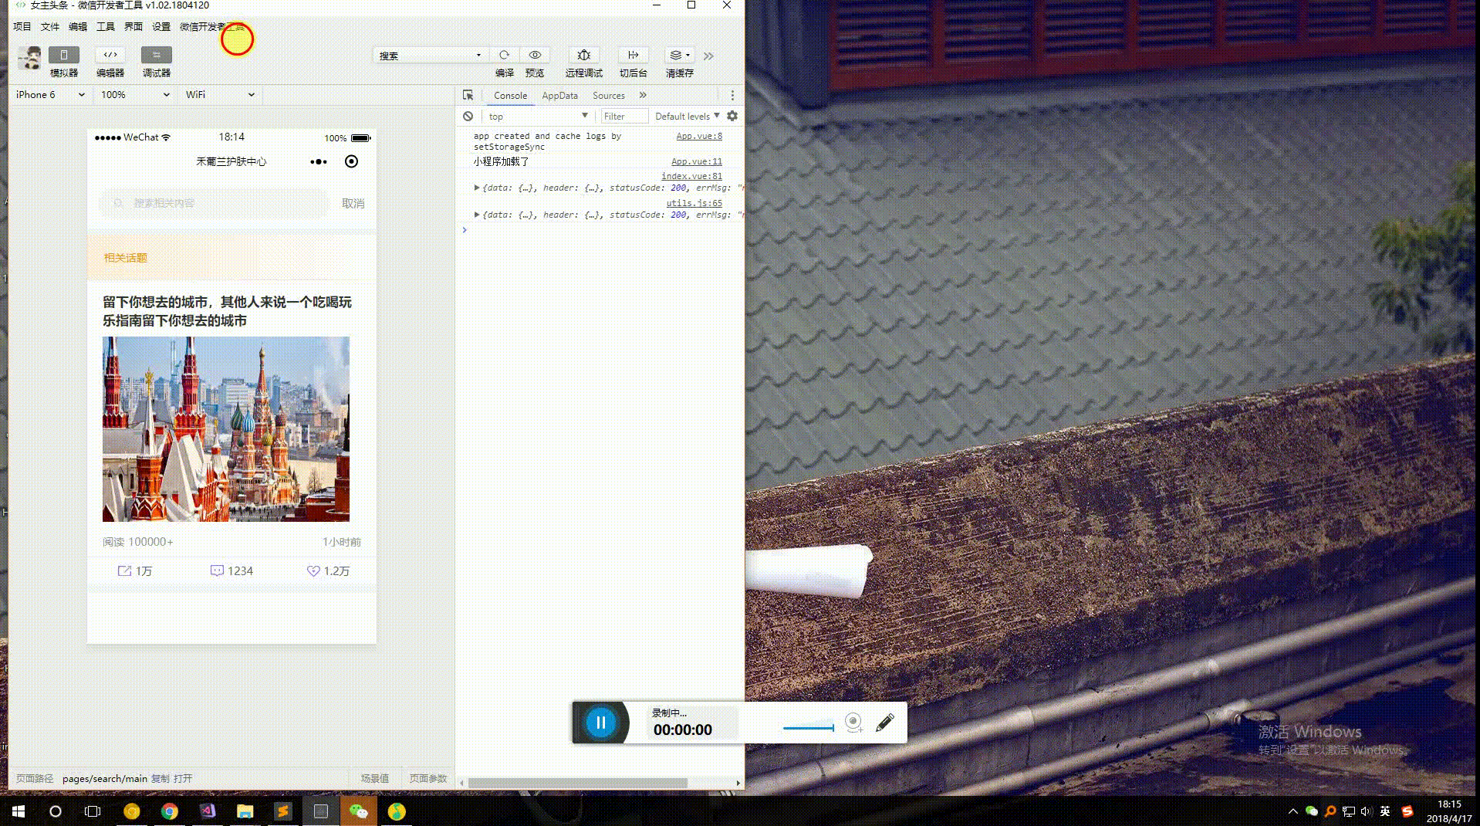Open the 100% zoom level dropdown

point(135,95)
